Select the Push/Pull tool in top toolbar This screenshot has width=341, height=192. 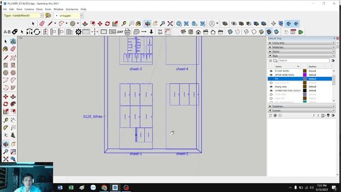click(x=85, y=23)
